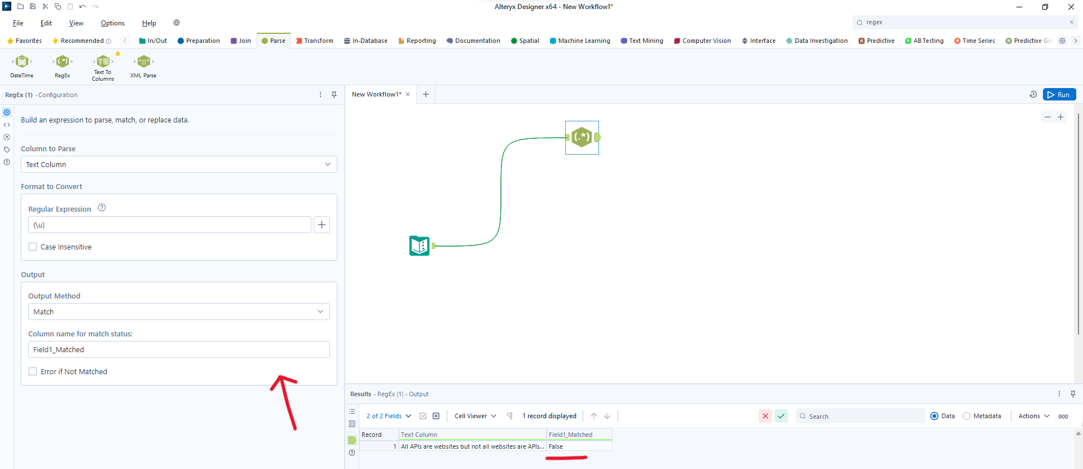This screenshot has width=1083, height=469.
Task: Select the Data radio button
Action: click(934, 416)
